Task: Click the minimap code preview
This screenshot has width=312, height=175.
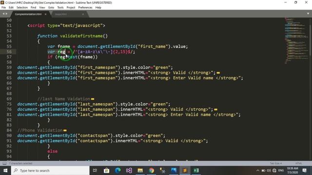Action: pos(296,41)
